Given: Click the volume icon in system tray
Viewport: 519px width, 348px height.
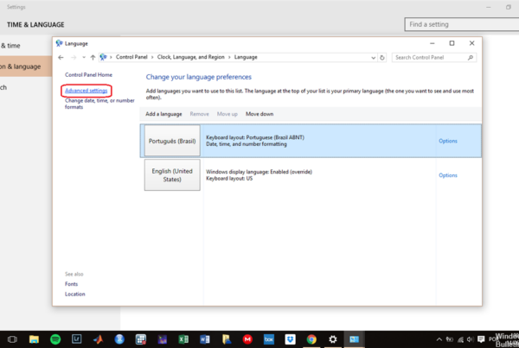Looking at the screenshot, I should coord(471,339).
